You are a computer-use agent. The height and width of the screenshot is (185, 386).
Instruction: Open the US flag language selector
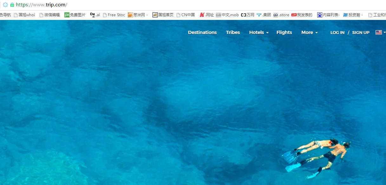380,32
